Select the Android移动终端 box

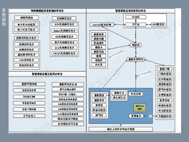tap(102, 24)
